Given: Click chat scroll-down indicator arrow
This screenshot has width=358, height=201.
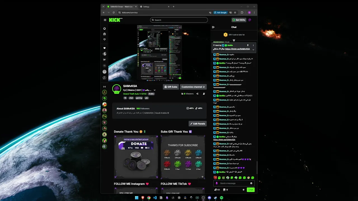Looking at the screenshot, I should pos(234,40).
